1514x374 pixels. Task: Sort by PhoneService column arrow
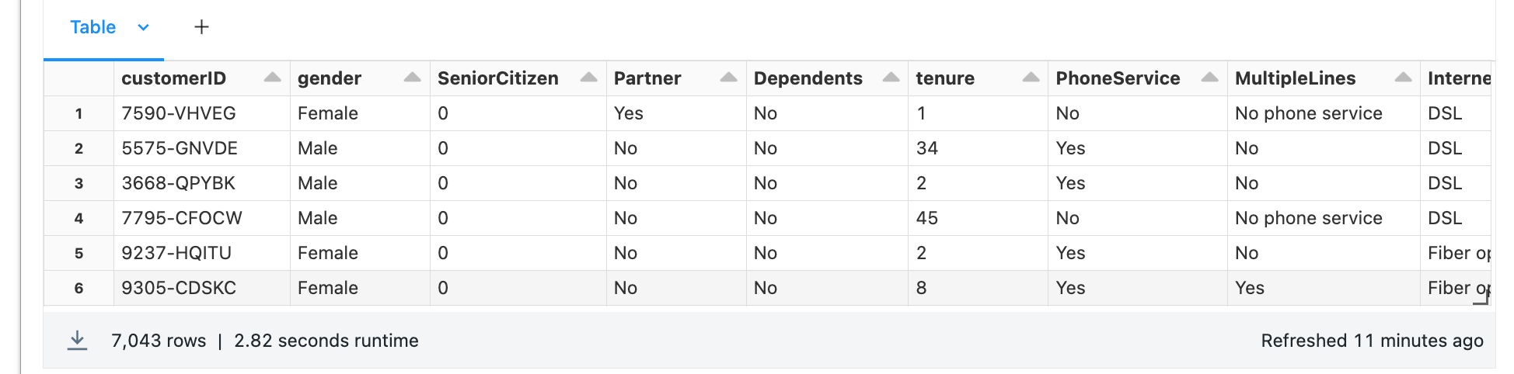pyautogui.click(x=1209, y=78)
